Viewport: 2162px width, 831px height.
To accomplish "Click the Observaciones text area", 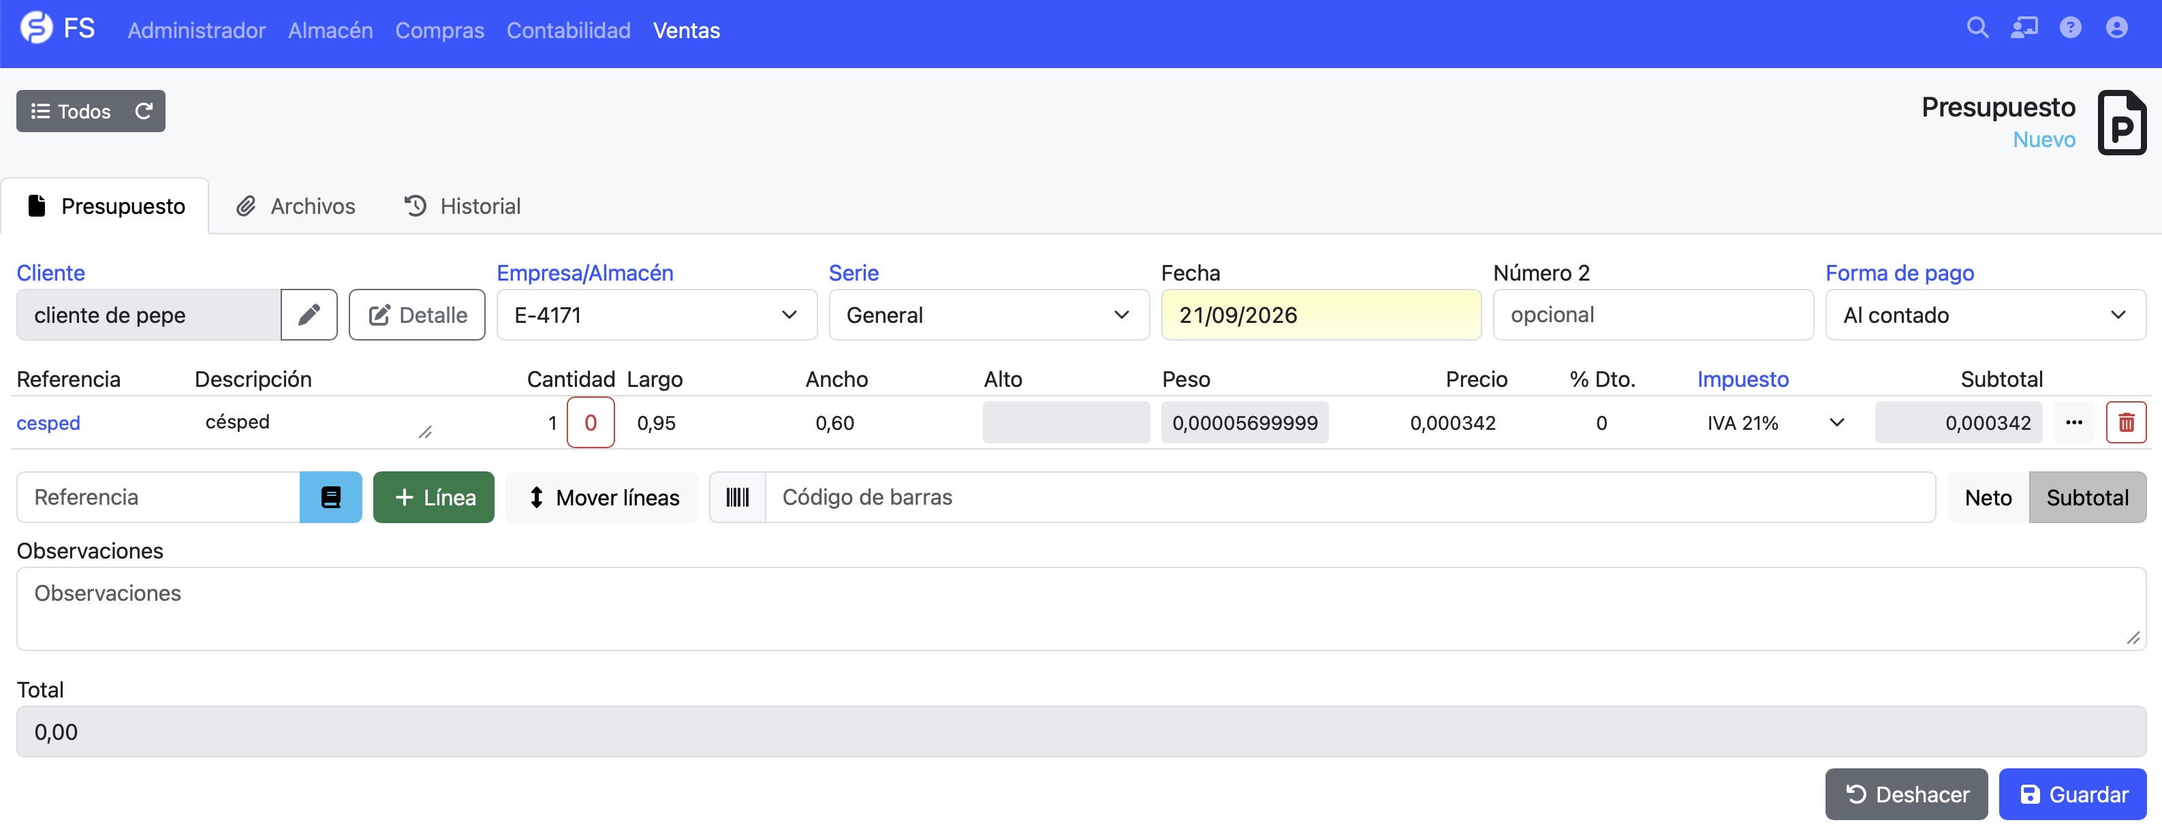I will coord(1081,608).
